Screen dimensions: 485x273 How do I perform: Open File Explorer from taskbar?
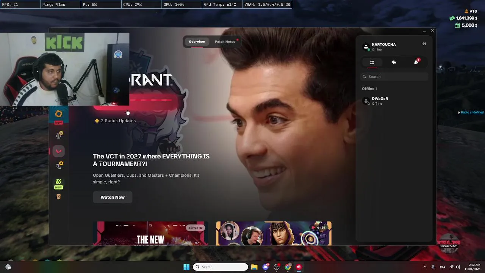254,267
